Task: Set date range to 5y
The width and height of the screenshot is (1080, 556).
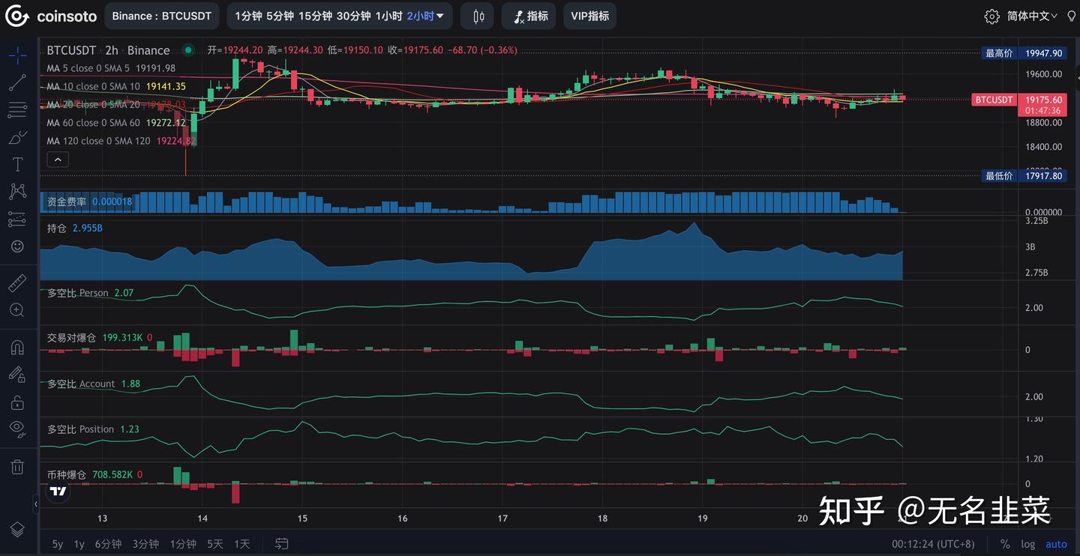Action: 58,544
